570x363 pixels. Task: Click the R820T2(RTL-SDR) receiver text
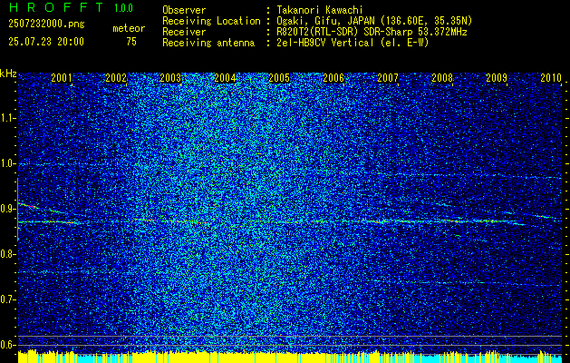click(372, 32)
